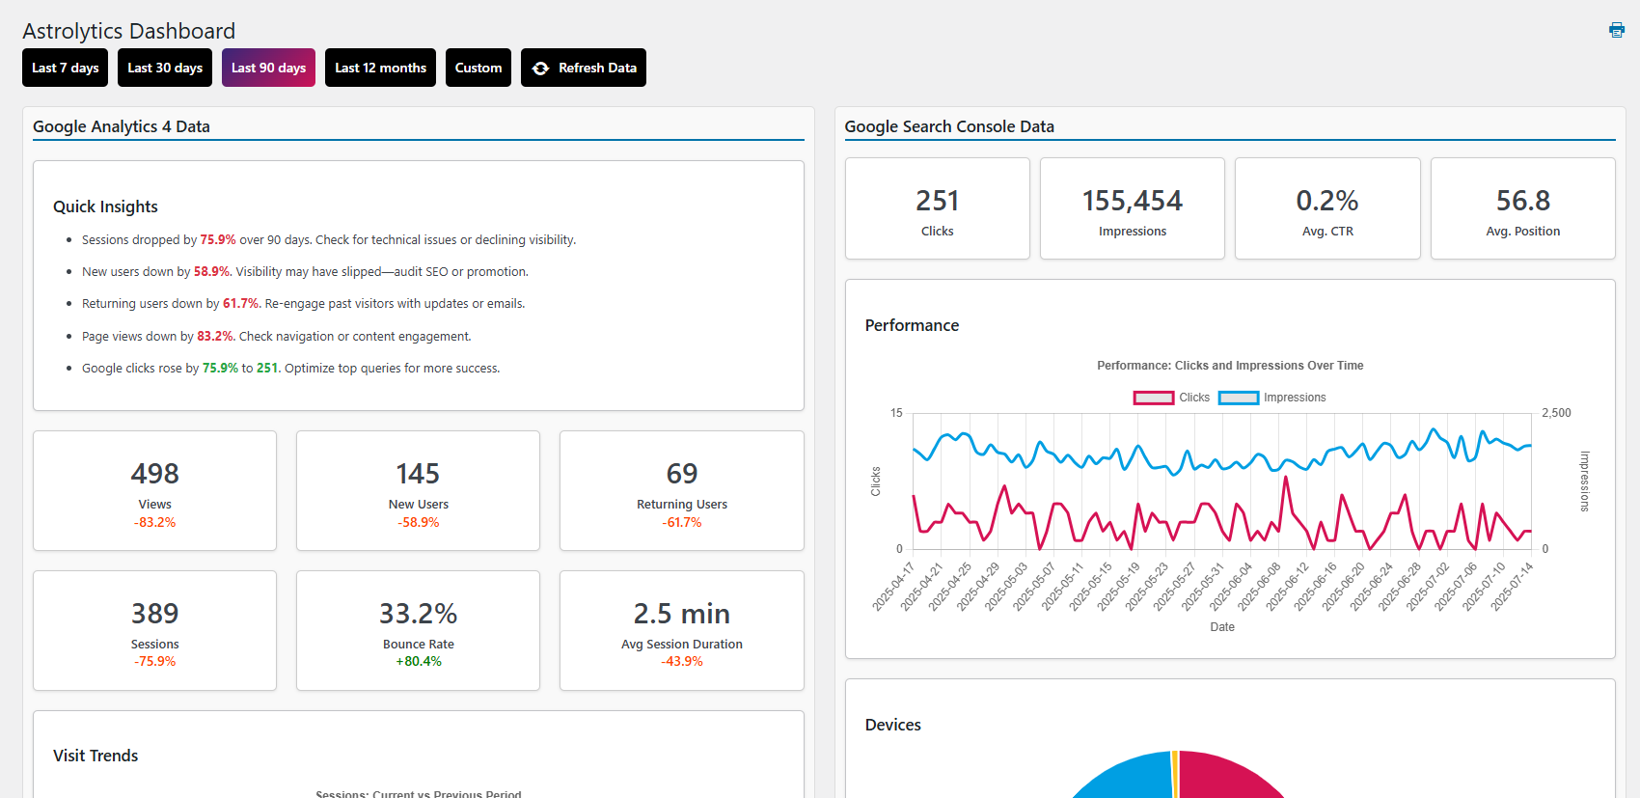Click the 2025-04-17 date label on chart
Image resolution: width=1640 pixels, height=798 pixels.
[892, 587]
